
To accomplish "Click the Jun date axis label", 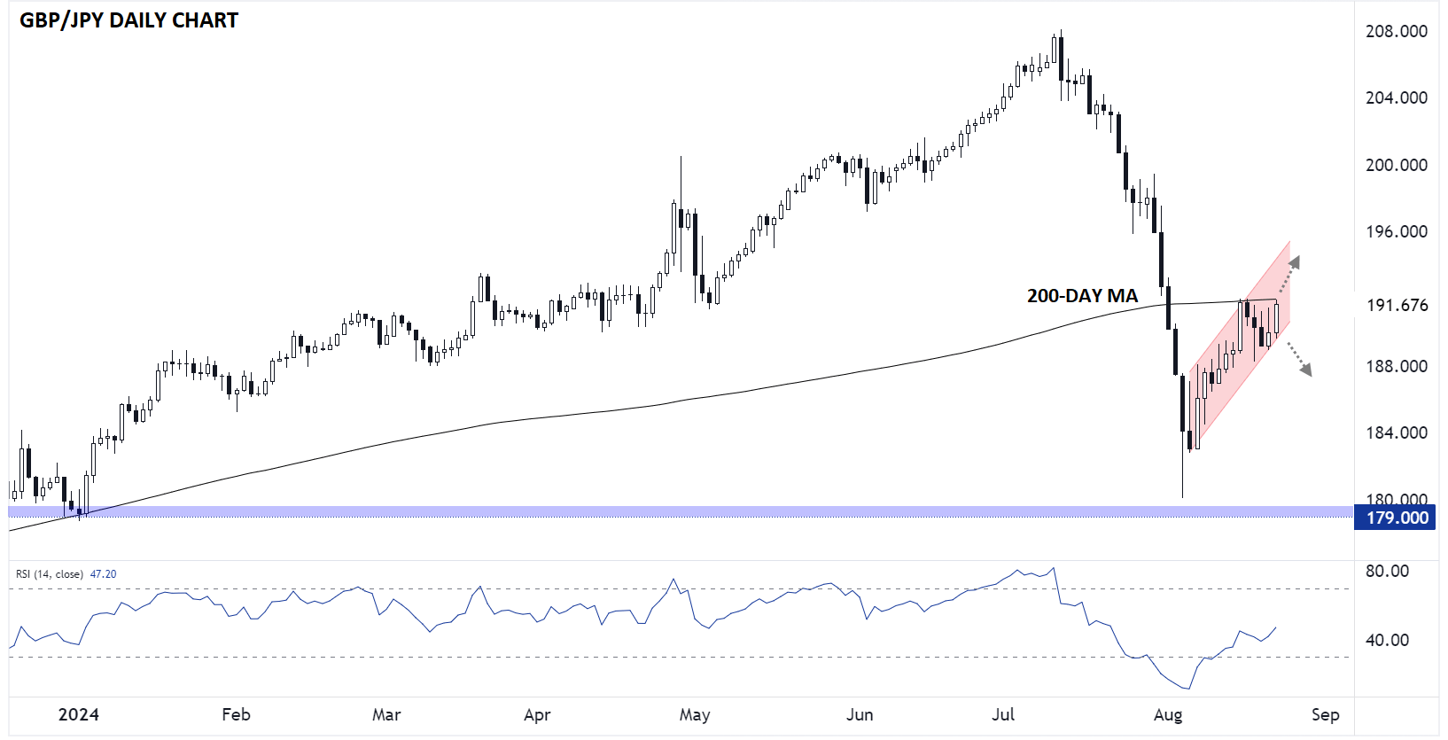I will pos(860,714).
